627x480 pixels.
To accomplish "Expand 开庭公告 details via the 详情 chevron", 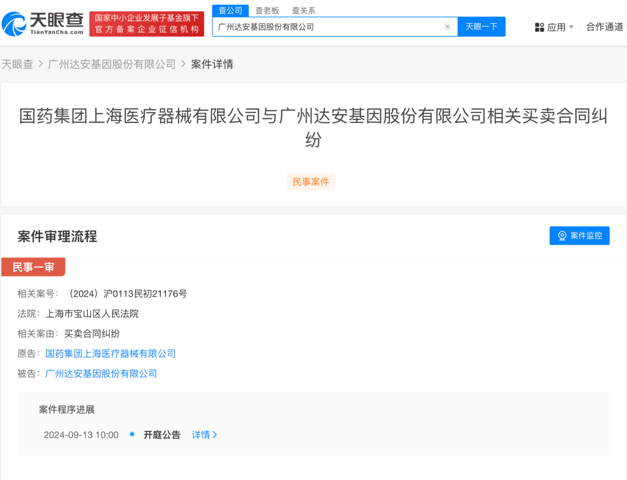I will coord(215,435).
